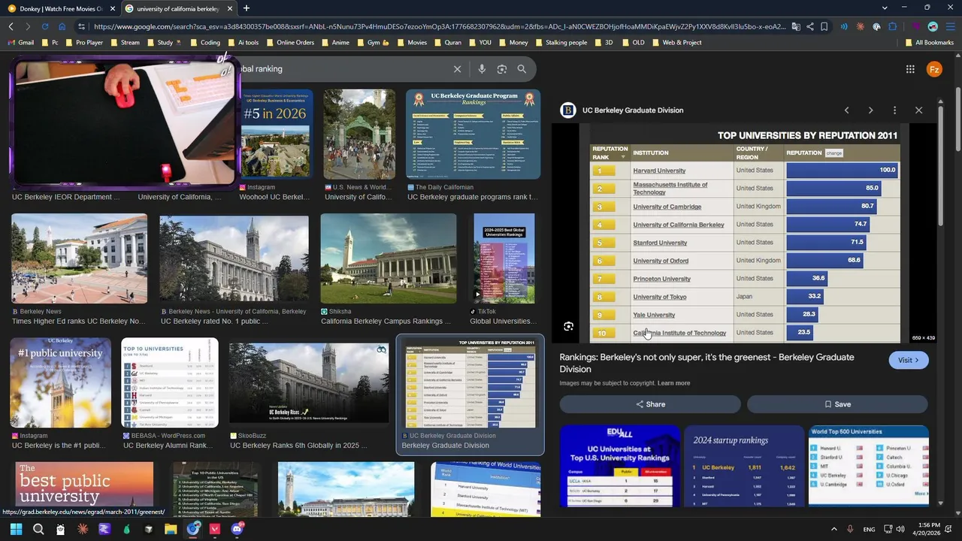
Task: Open the Web & Project bookmark folder
Action: point(676,43)
